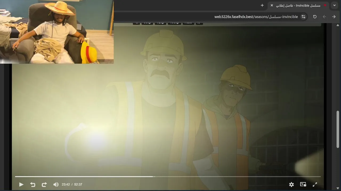Screen dimensions: 341x191
Task: Click the 52:37 duration text
Action: click(x=78, y=184)
